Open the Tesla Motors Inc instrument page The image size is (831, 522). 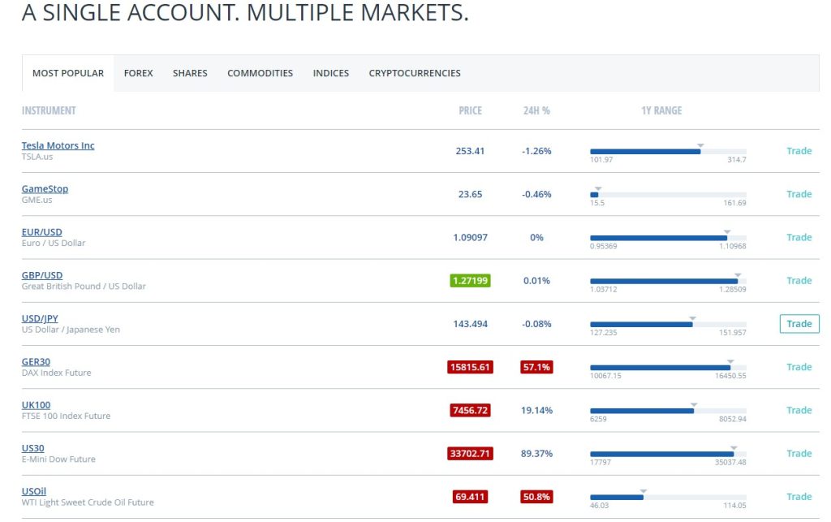(x=58, y=145)
